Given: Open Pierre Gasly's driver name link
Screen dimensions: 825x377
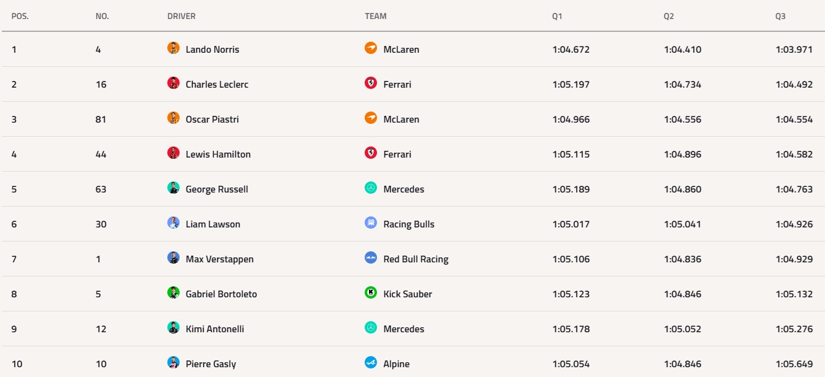Looking at the screenshot, I should click(x=211, y=364).
